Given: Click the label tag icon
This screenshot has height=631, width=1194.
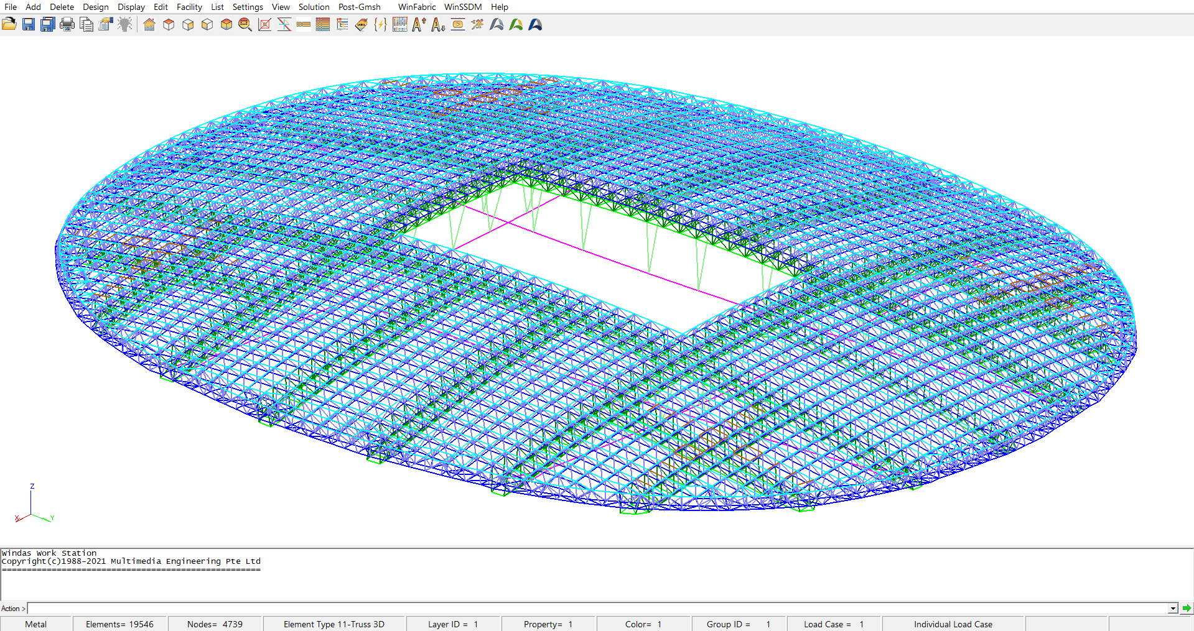Looking at the screenshot, I should pyautogui.click(x=361, y=24).
